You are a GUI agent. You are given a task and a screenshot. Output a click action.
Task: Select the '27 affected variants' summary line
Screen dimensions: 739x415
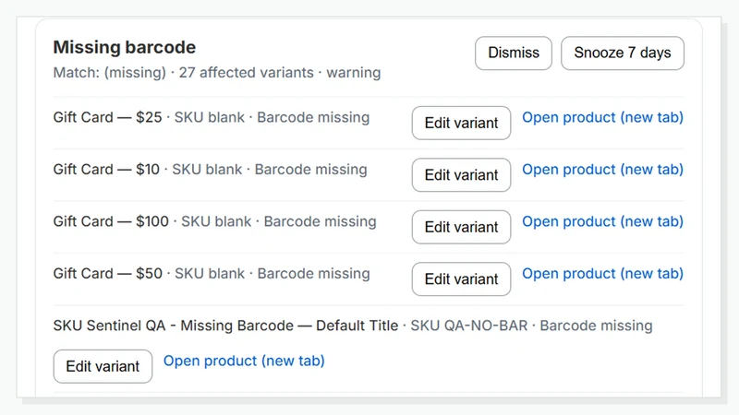[217, 73]
